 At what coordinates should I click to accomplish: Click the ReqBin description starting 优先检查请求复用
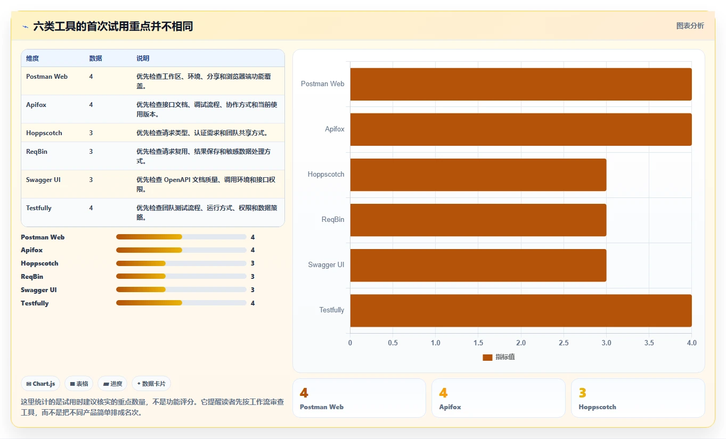point(205,156)
